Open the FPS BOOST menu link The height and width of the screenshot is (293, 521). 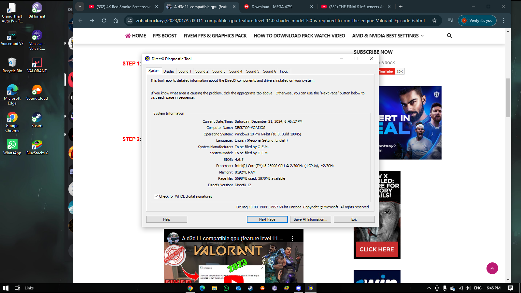(x=165, y=36)
